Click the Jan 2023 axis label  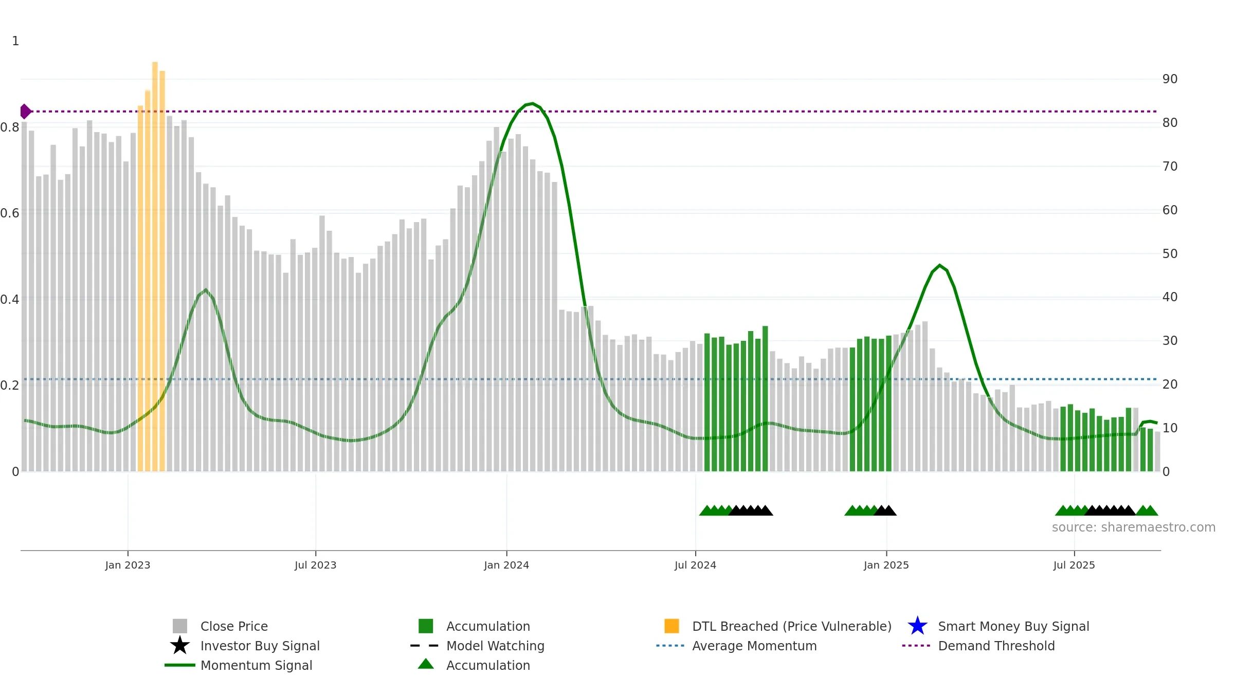pyautogui.click(x=128, y=565)
